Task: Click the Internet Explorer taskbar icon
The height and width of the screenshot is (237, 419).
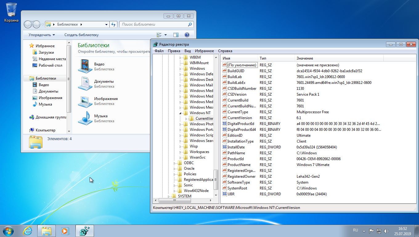Action: coord(27,231)
